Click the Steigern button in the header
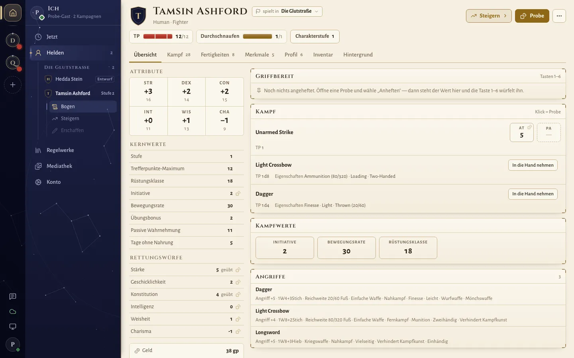The width and height of the screenshot is (574, 358). coord(489,16)
